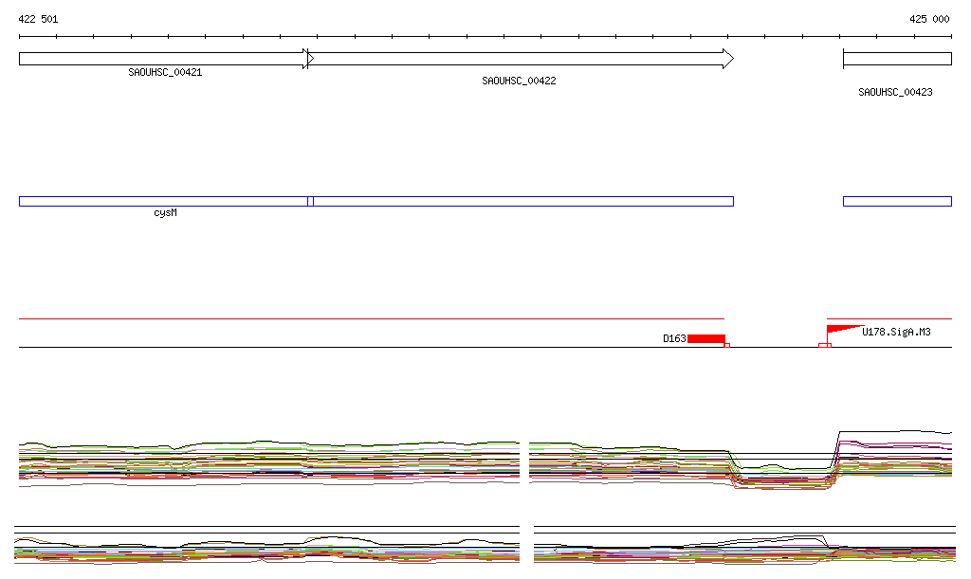Viewport: 971px width, 579px height.
Task: Select the SAOUHSC_00423 label text
Action: click(x=895, y=92)
